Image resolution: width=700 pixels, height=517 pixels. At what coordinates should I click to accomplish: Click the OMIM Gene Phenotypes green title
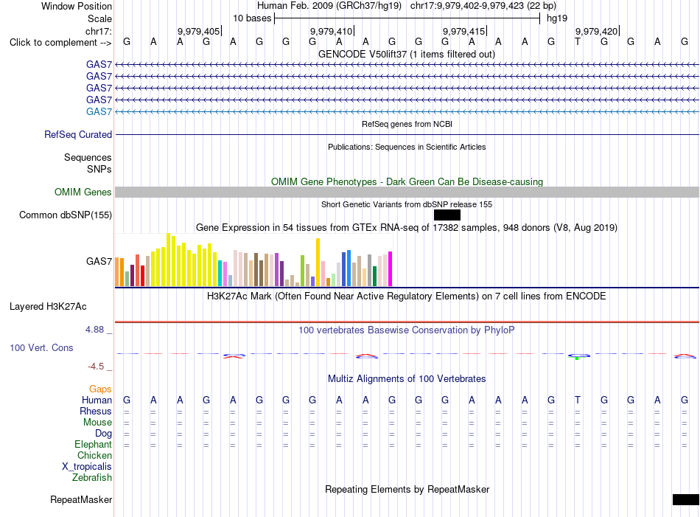(407, 182)
